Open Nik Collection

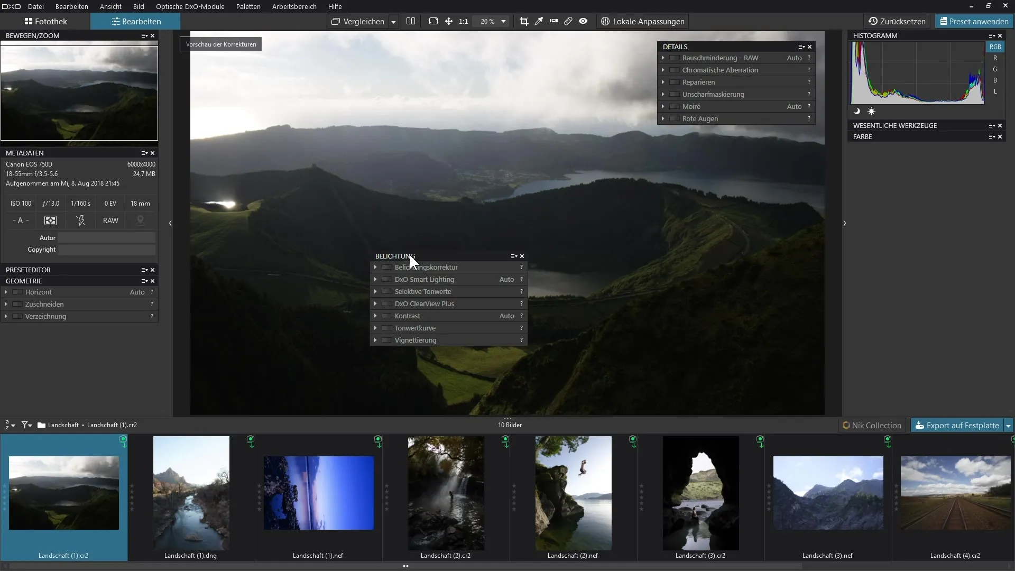[x=872, y=426]
